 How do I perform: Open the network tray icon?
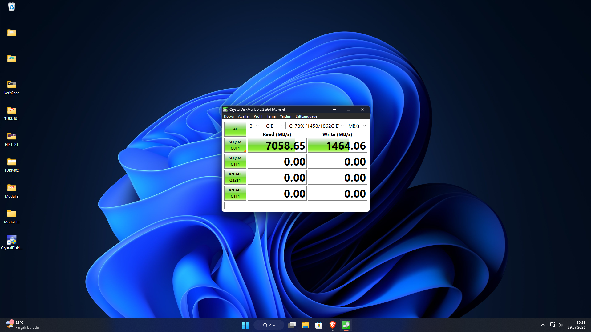click(553, 325)
